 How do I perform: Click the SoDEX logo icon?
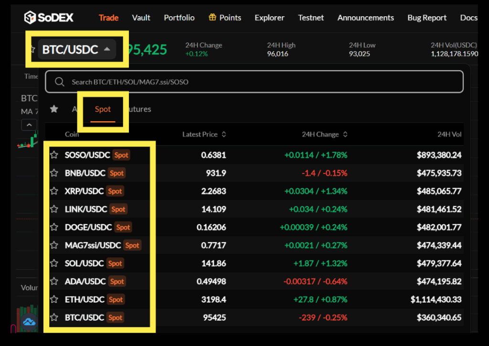pos(31,18)
